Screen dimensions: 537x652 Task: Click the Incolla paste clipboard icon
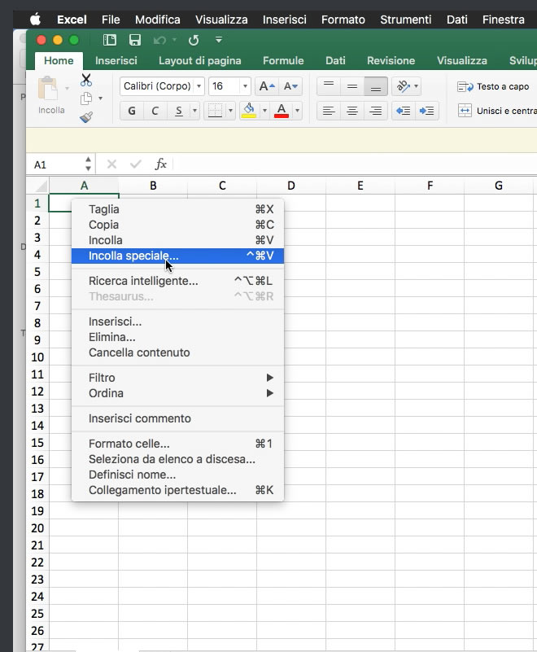tap(48, 88)
